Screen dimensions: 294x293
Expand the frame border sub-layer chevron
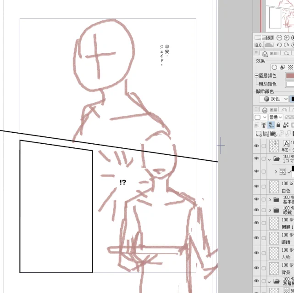tap(276, 172)
